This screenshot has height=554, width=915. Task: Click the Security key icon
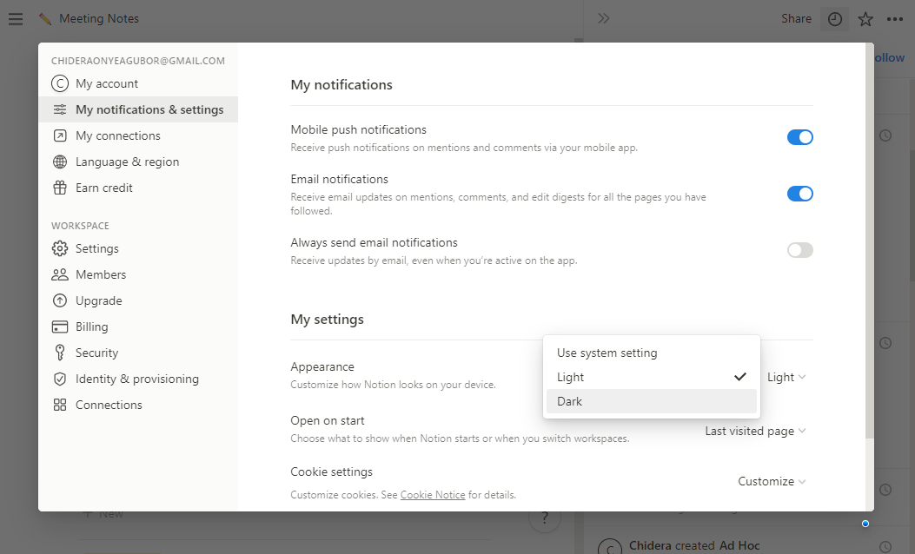click(59, 353)
